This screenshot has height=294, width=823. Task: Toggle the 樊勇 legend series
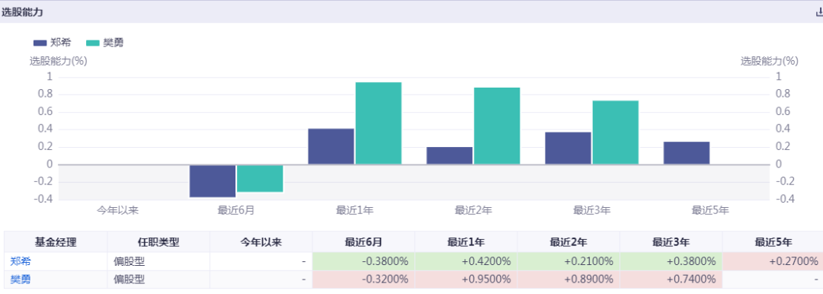point(104,43)
